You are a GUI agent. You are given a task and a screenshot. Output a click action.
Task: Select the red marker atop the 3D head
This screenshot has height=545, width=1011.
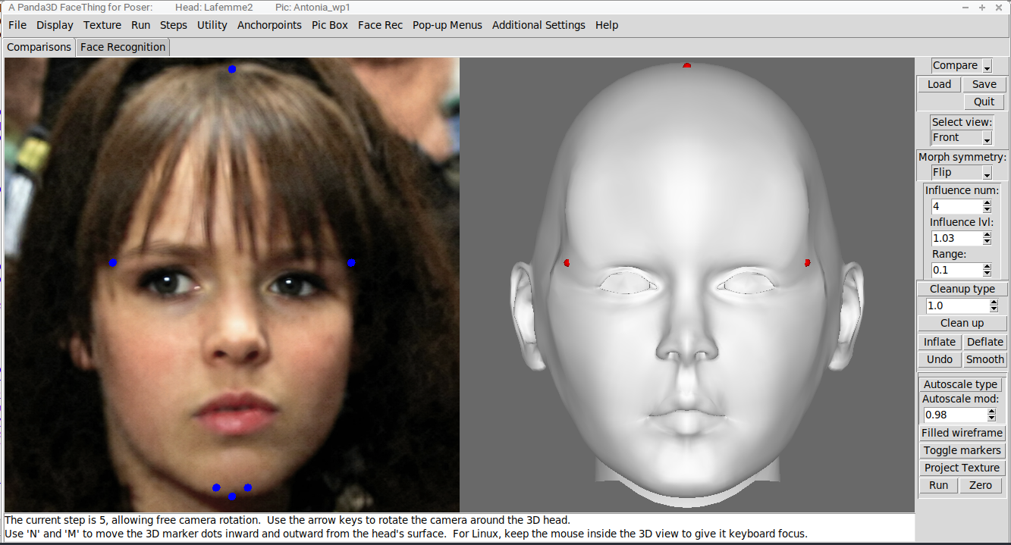(x=687, y=66)
